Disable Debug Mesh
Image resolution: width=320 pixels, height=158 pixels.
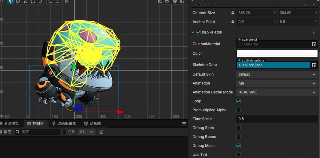[x=238, y=146]
